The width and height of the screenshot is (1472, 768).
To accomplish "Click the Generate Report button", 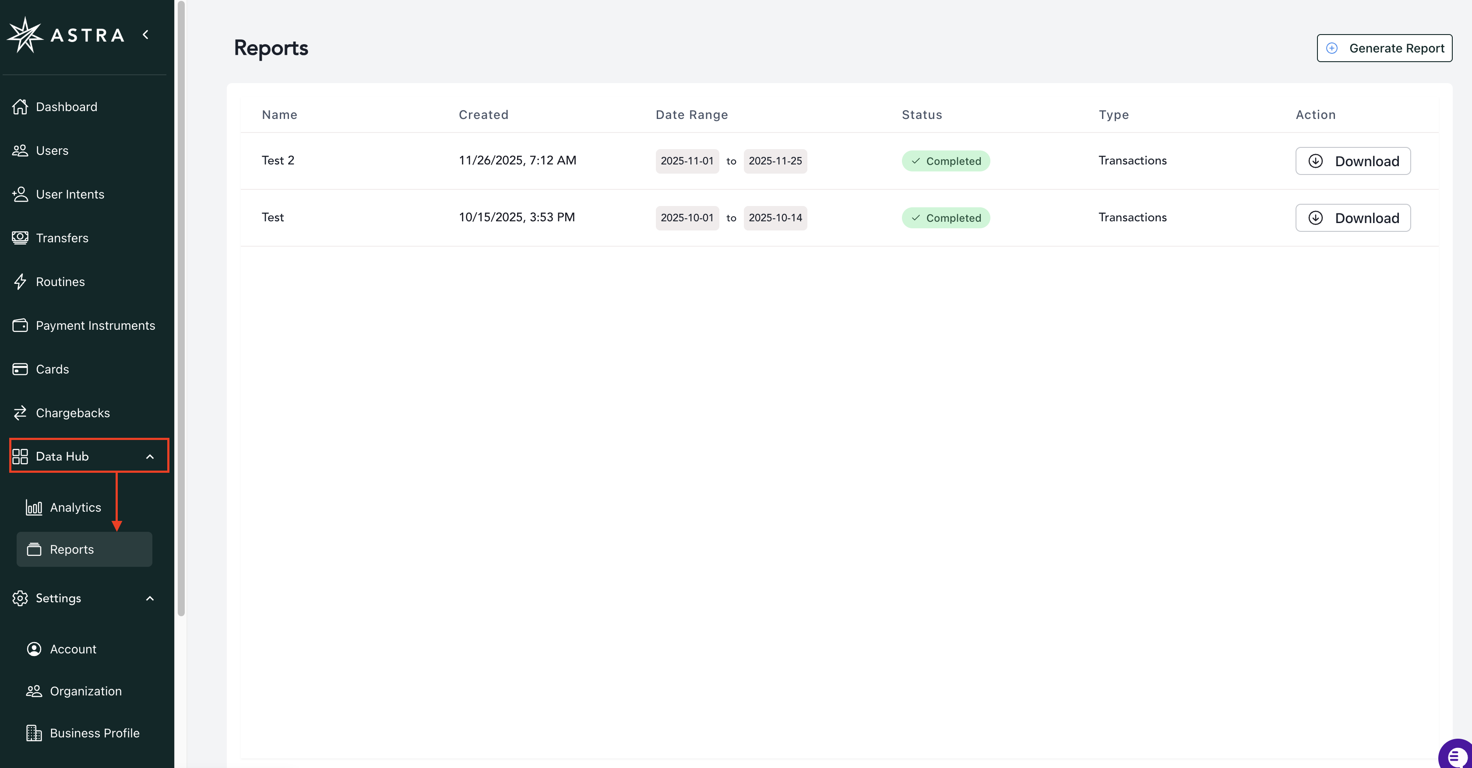I will pos(1384,48).
